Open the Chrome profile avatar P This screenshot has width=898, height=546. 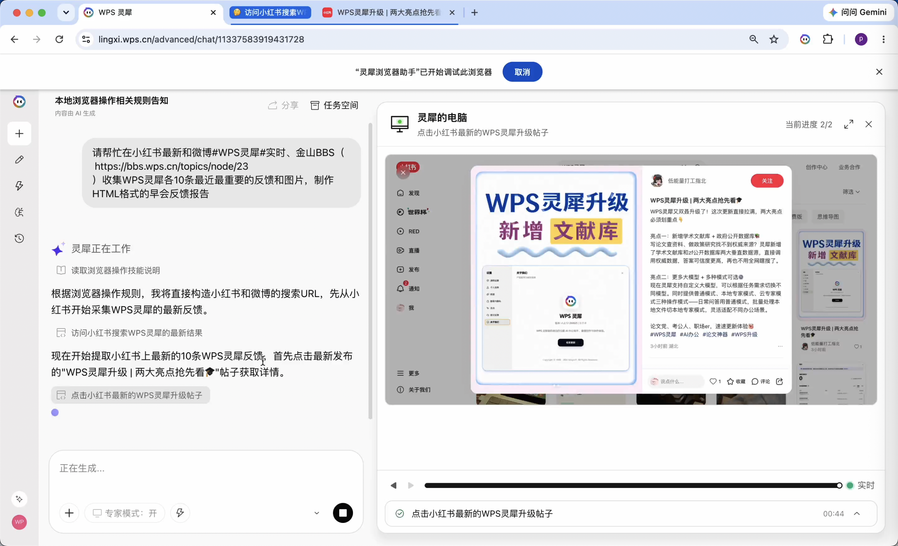pyautogui.click(x=861, y=39)
